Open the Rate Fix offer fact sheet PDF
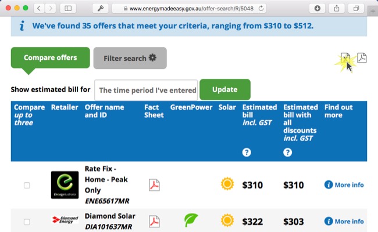The height and width of the screenshot is (232, 378). click(x=154, y=185)
